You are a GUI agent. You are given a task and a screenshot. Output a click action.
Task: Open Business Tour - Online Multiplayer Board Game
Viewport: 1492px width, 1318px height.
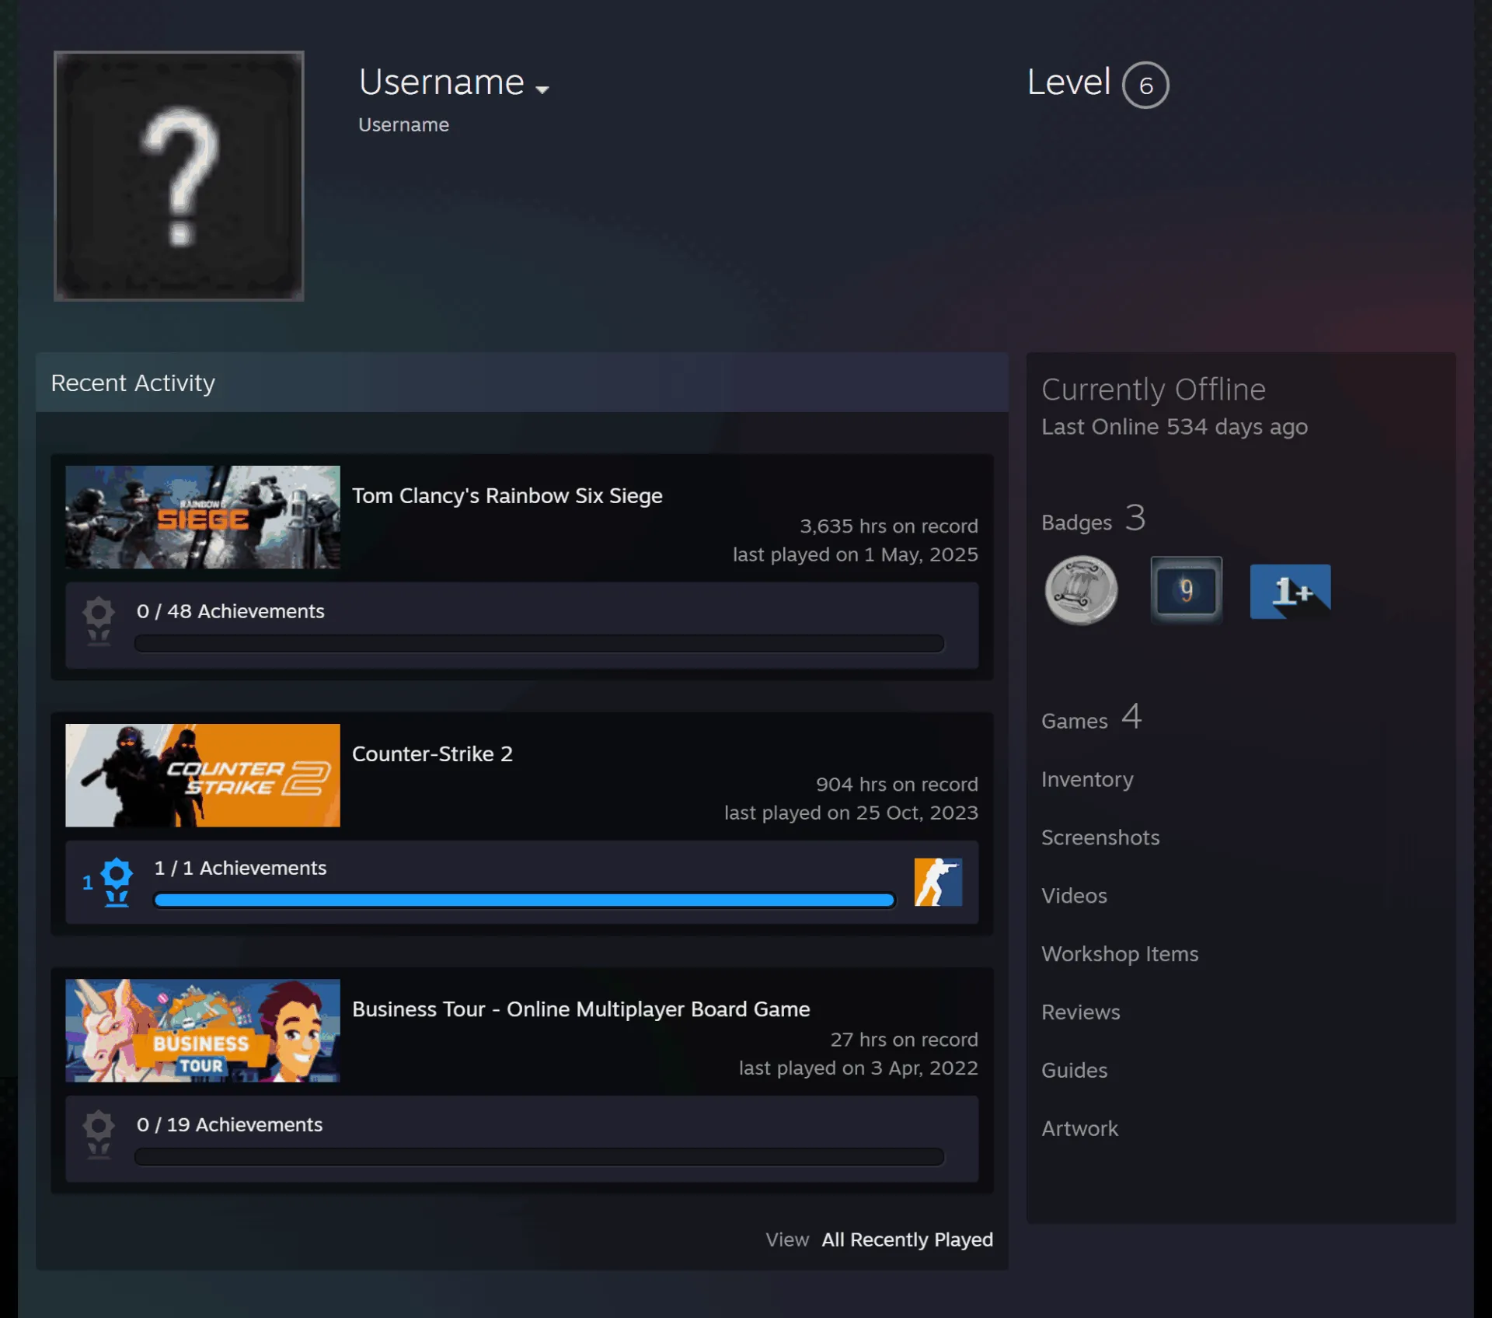click(x=581, y=1009)
